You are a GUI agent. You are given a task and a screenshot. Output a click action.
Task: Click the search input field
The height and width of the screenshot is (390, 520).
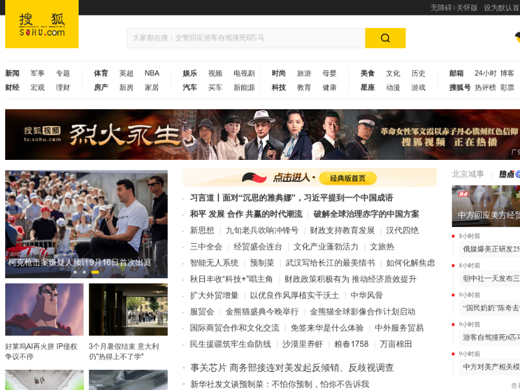(246, 38)
